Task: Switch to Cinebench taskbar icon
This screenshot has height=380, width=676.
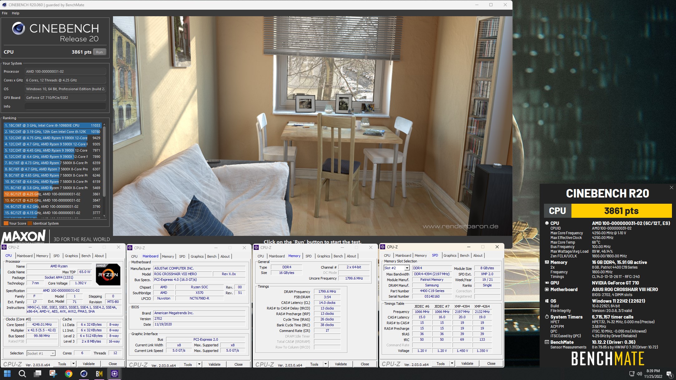Action: [x=84, y=373]
